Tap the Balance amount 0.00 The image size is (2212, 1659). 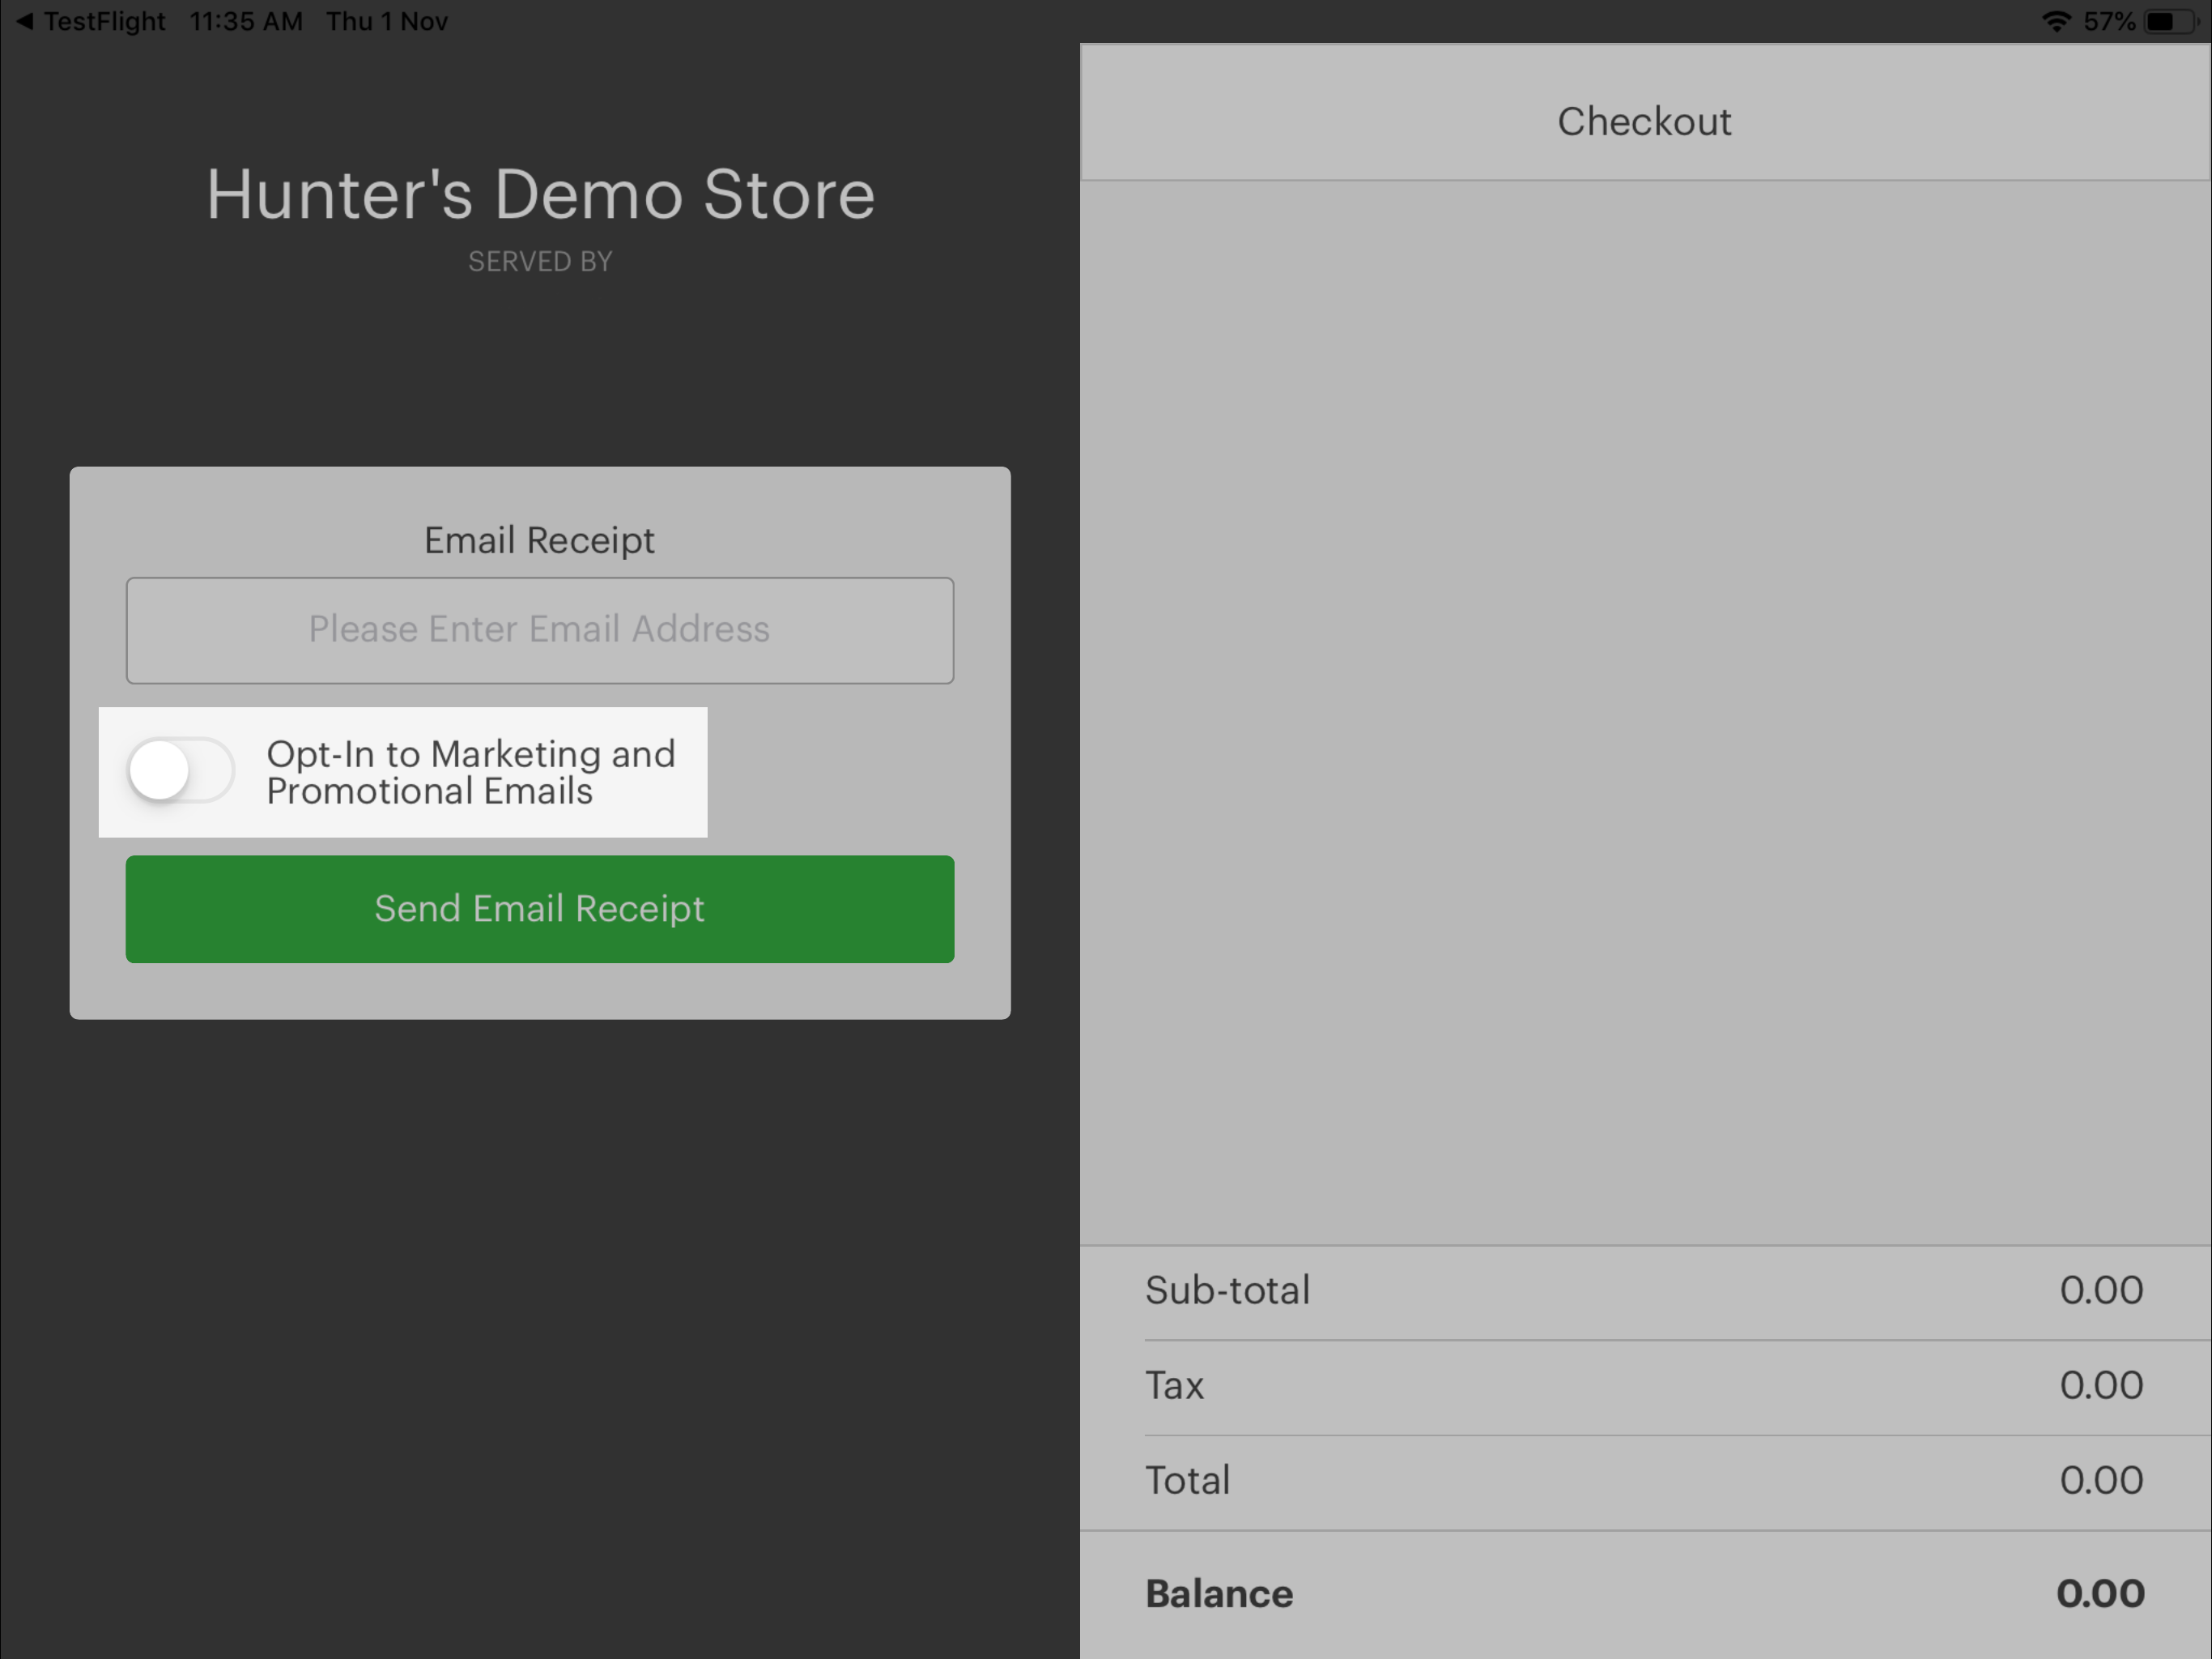[x=2100, y=1594]
